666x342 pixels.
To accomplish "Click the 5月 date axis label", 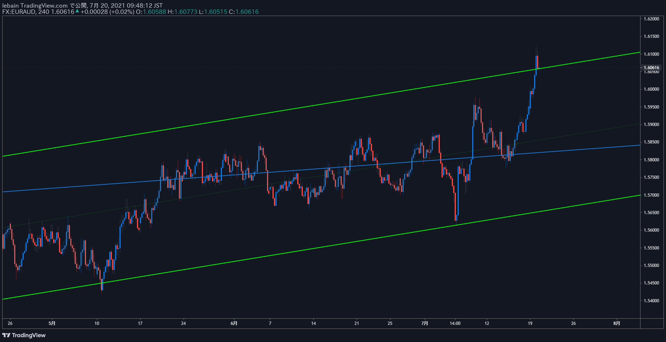I will tap(52, 323).
